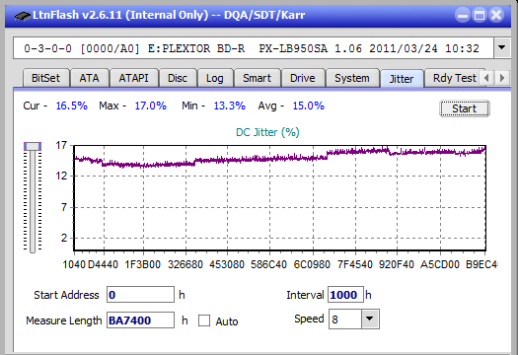518x355 pixels.
Task: Open the ATAPI tab
Action: point(133,78)
